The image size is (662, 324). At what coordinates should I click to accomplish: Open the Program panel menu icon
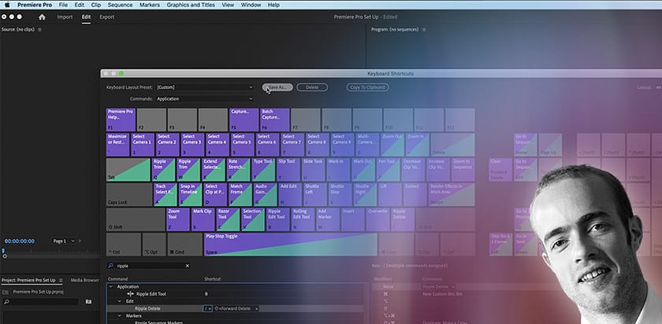click(424, 30)
